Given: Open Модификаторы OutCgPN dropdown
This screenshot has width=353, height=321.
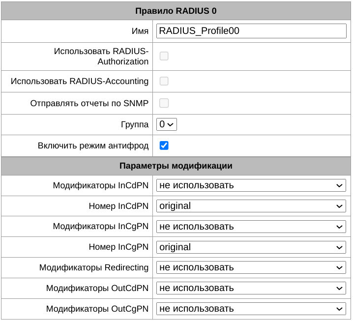Looking at the screenshot, I should (x=251, y=309).
